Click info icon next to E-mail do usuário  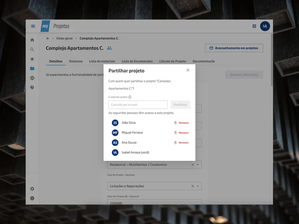(x=130, y=97)
